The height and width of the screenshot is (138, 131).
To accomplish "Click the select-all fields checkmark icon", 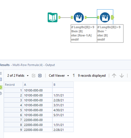I will point(34,76).
